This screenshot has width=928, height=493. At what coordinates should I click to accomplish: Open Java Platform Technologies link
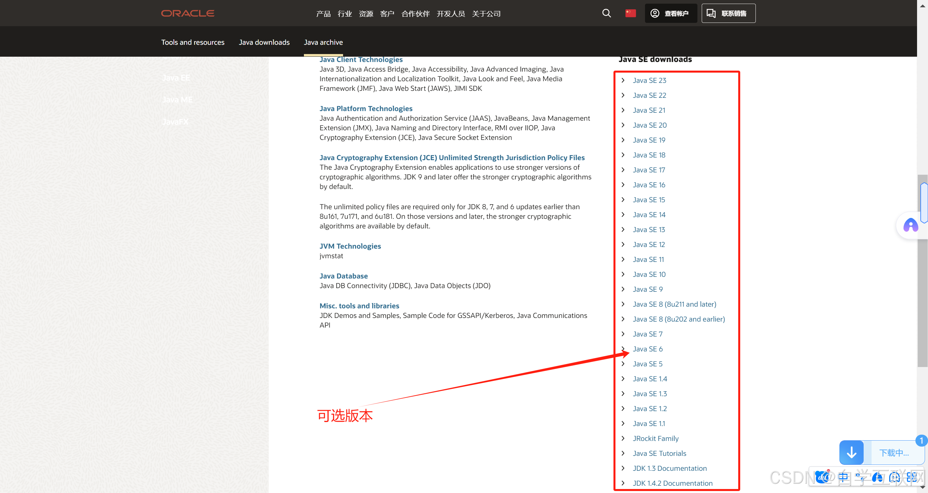pos(366,108)
